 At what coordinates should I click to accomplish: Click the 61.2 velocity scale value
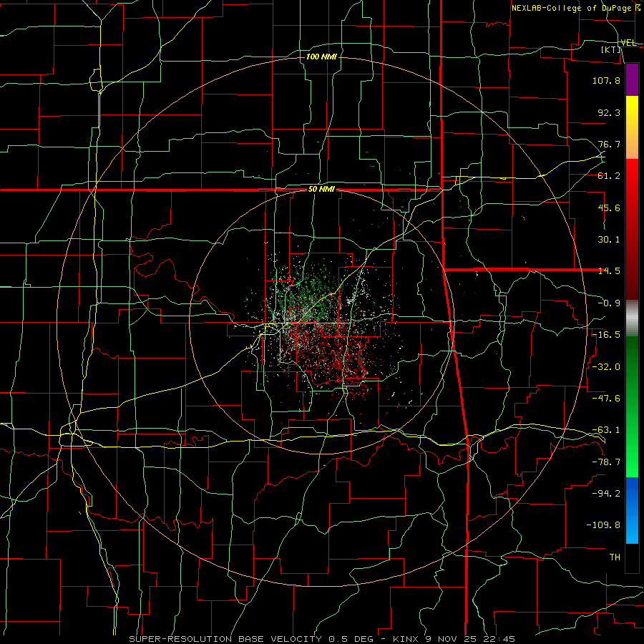tap(609, 176)
